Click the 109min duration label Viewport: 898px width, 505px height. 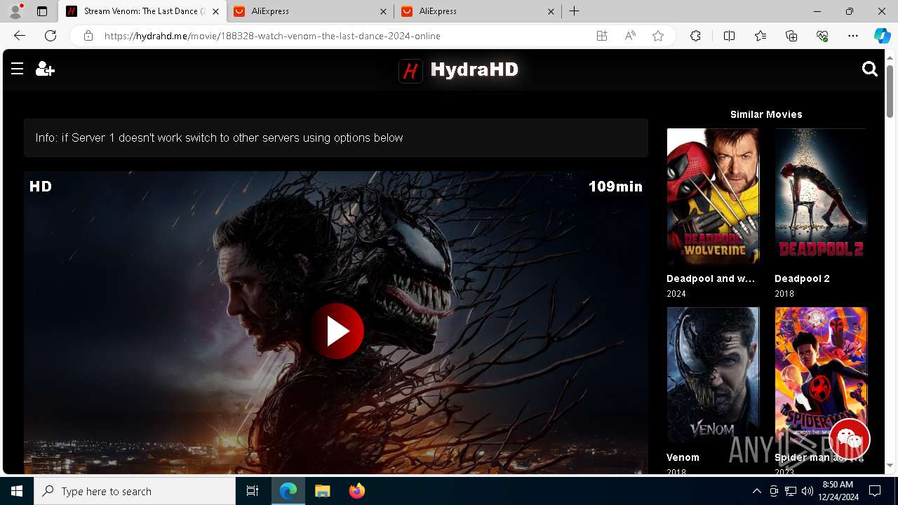coord(615,186)
